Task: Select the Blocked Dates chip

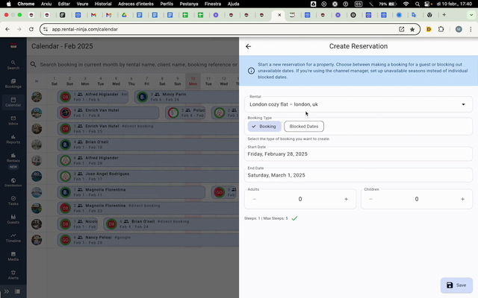Action: pyautogui.click(x=304, y=126)
